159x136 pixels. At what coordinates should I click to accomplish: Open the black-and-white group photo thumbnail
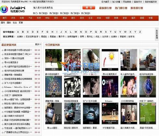tap(72, 86)
